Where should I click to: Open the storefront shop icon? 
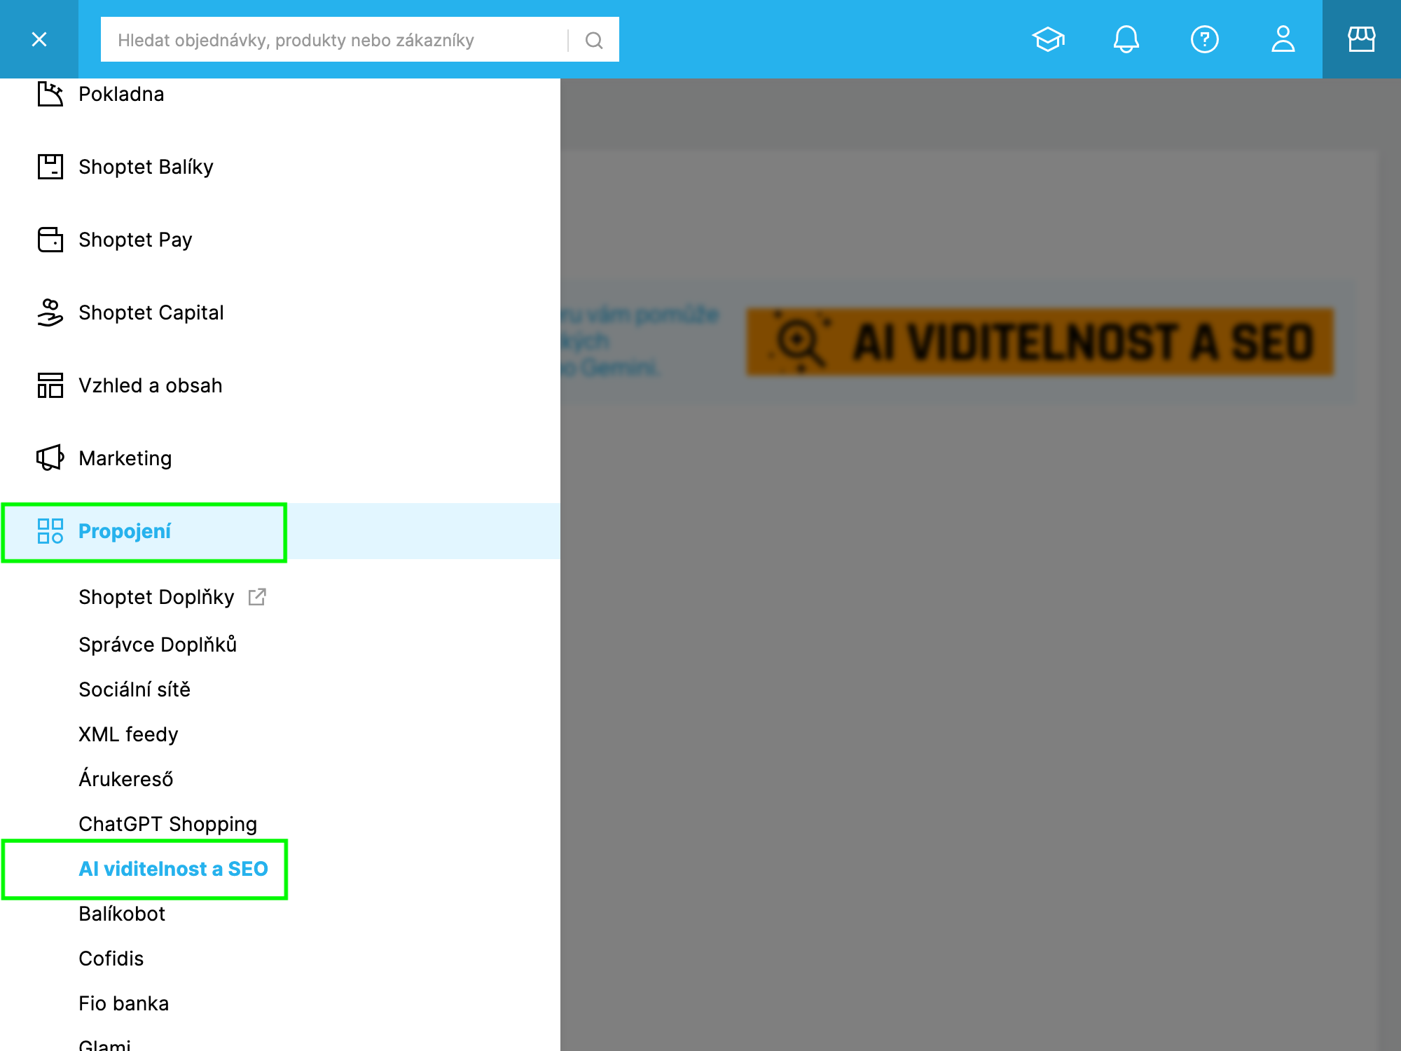pos(1362,39)
